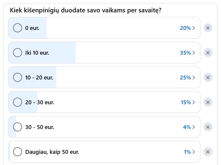
Task: Delete the "20 - 30 eur." option
Action: (x=208, y=102)
